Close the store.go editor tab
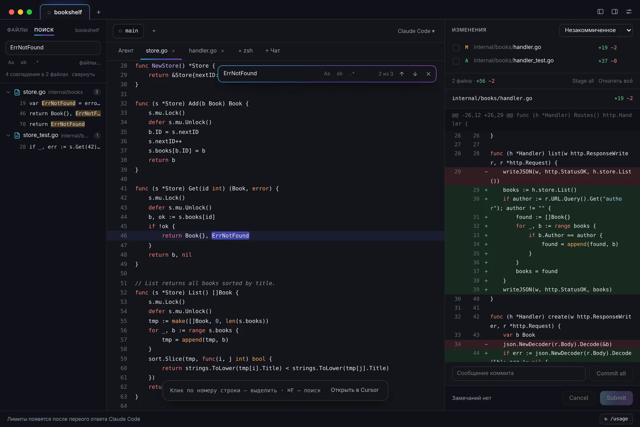The width and height of the screenshot is (640, 427). 173,51
